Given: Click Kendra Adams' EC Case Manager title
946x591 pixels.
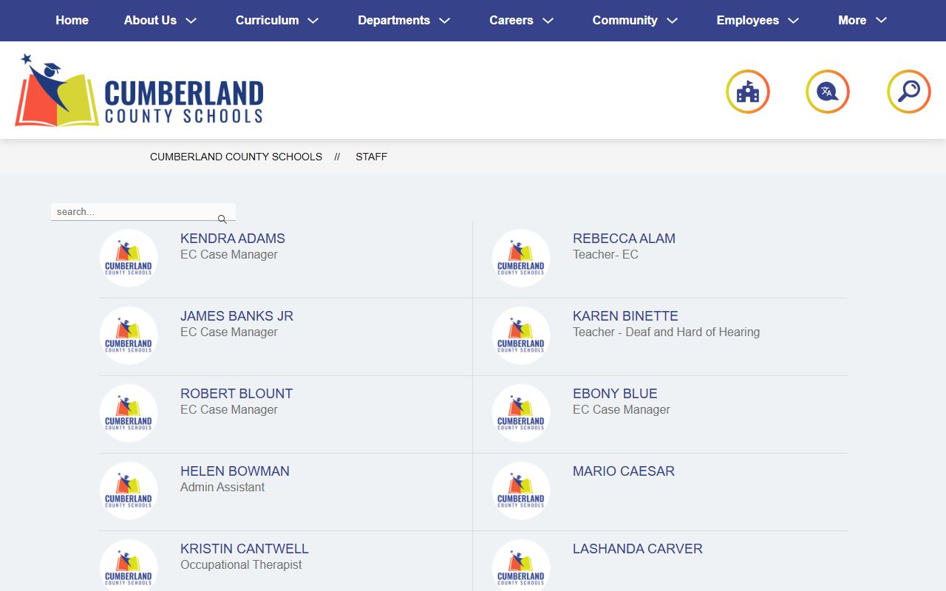Looking at the screenshot, I should point(229,255).
